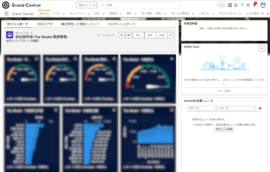270x172 pixels.
Task: Click the 自社案件用-The Model 商談管理- title
Action: point(42,37)
